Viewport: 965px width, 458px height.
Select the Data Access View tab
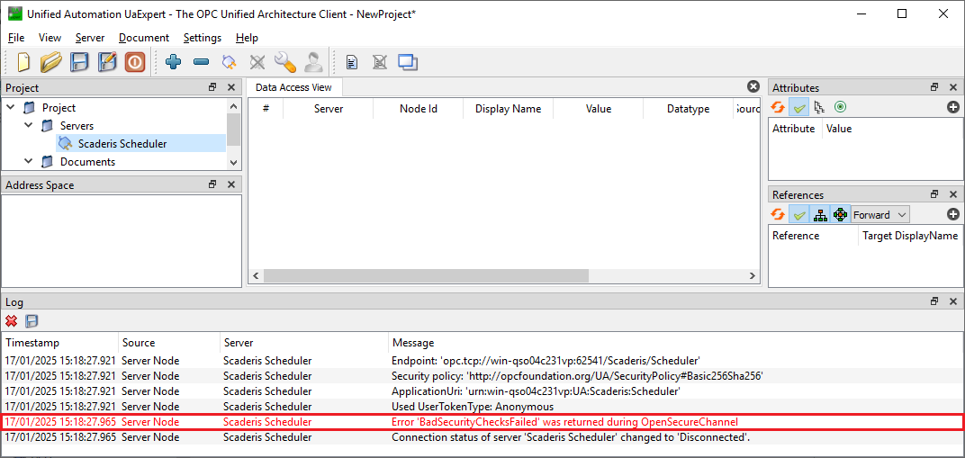click(293, 87)
